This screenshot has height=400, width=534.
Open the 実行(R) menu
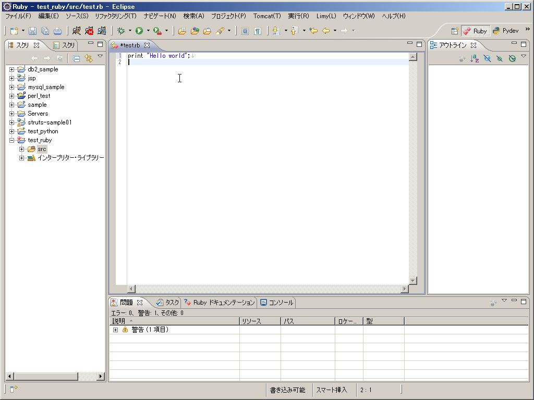pos(298,16)
